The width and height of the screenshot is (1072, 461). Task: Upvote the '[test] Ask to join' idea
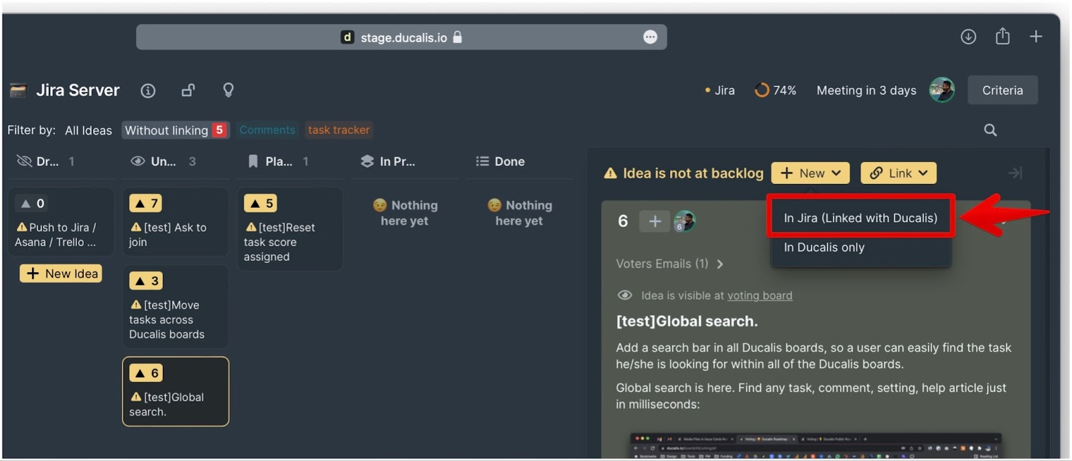click(146, 203)
